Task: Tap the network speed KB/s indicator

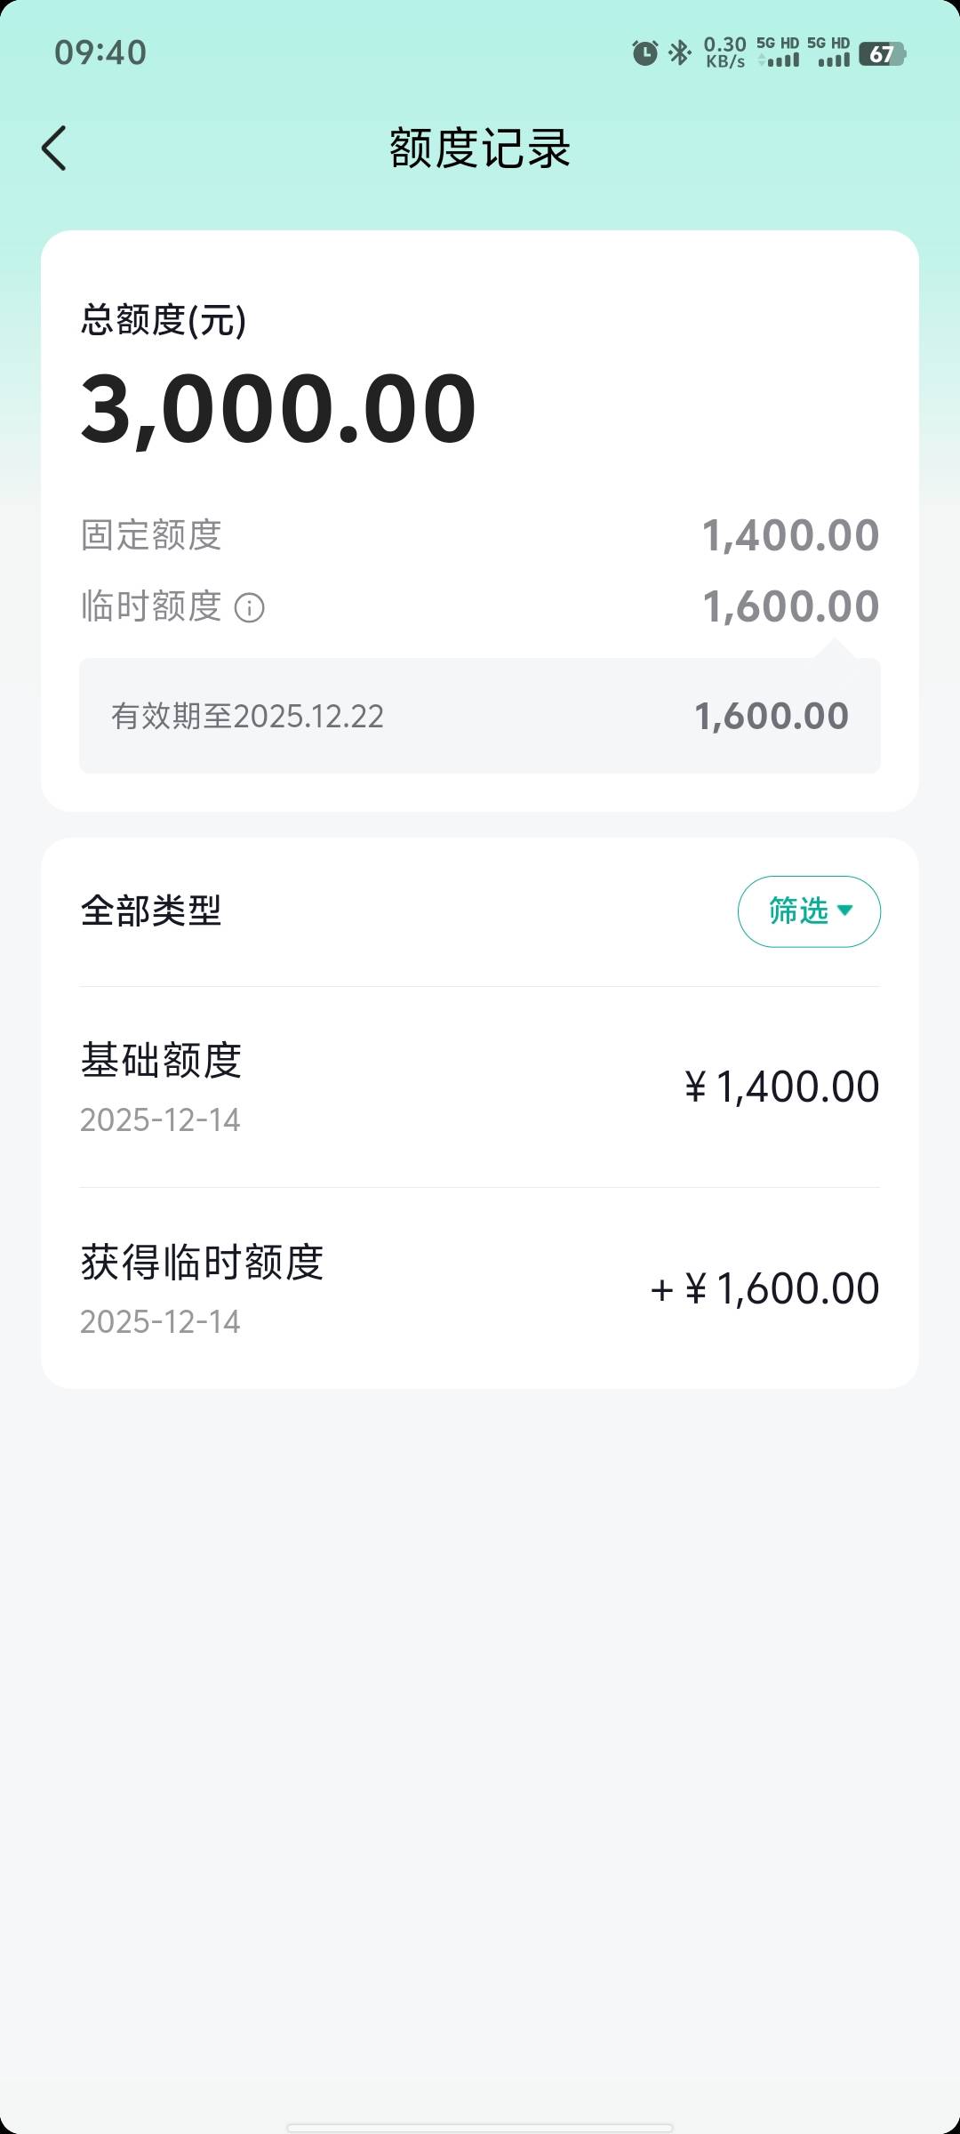Action: (x=724, y=53)
